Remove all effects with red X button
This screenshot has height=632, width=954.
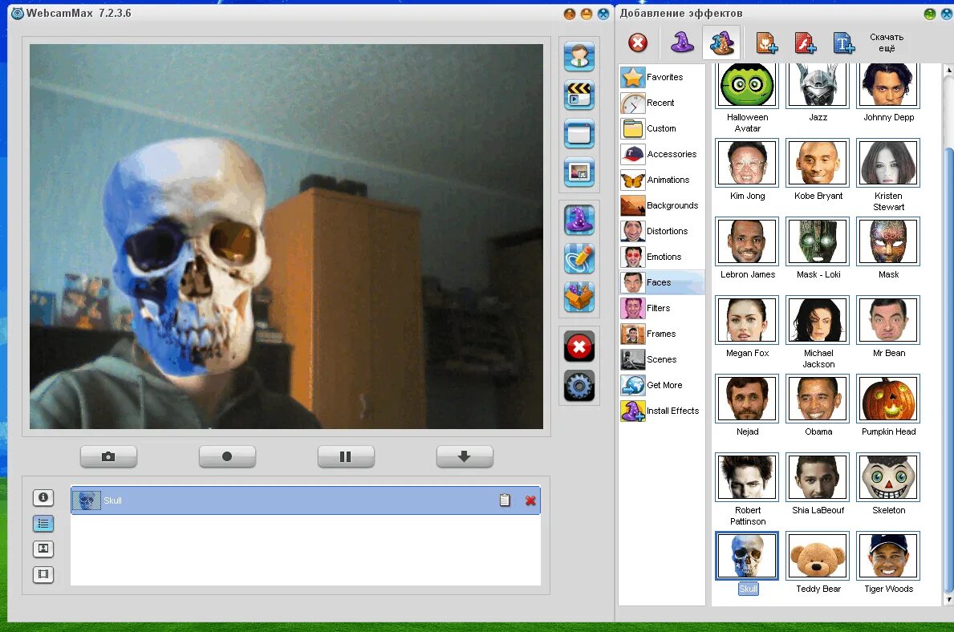tap(578, 346)
